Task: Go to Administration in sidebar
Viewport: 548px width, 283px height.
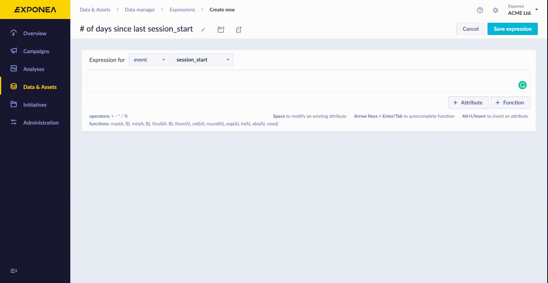Action: coord(41,122)
